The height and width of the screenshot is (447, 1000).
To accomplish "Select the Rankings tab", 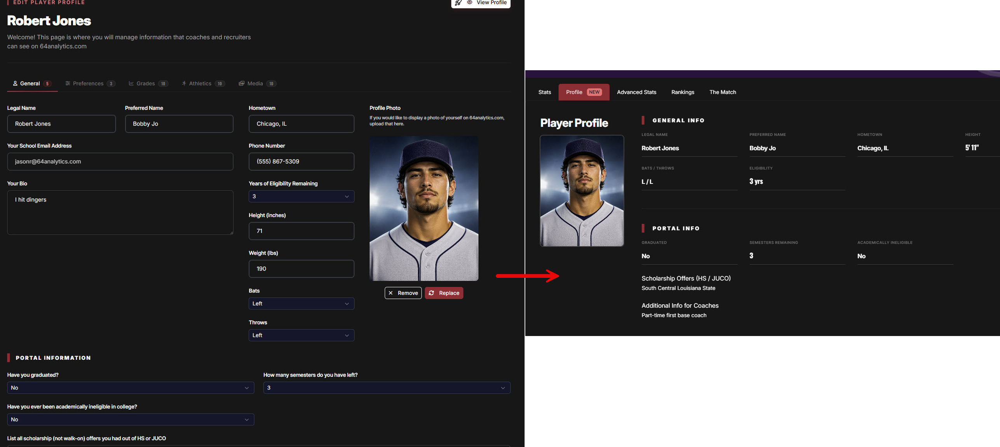I will coord(683,92).
